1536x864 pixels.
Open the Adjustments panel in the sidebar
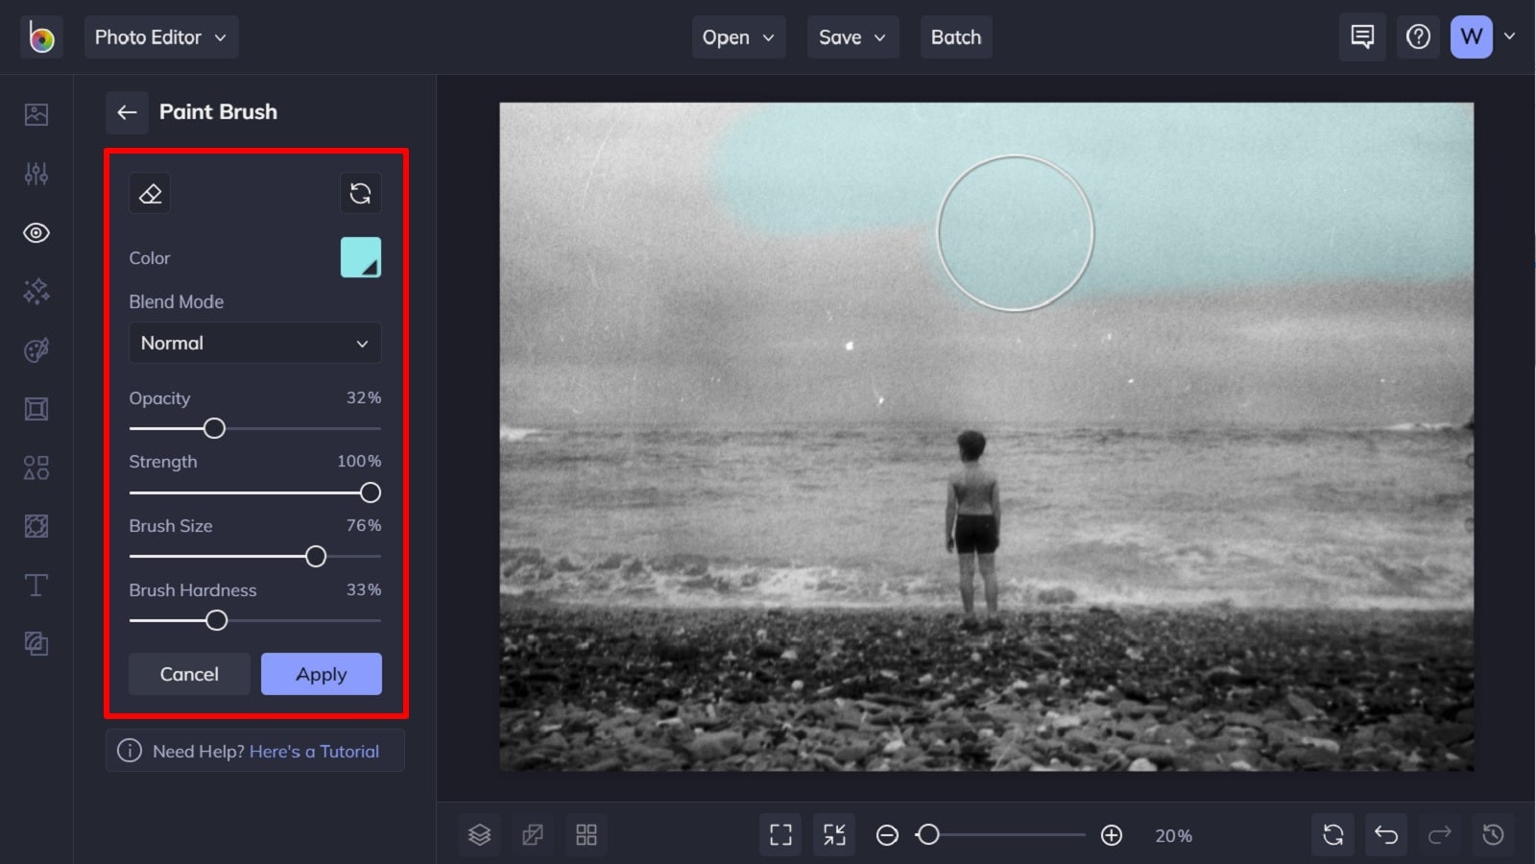(36, 173)
